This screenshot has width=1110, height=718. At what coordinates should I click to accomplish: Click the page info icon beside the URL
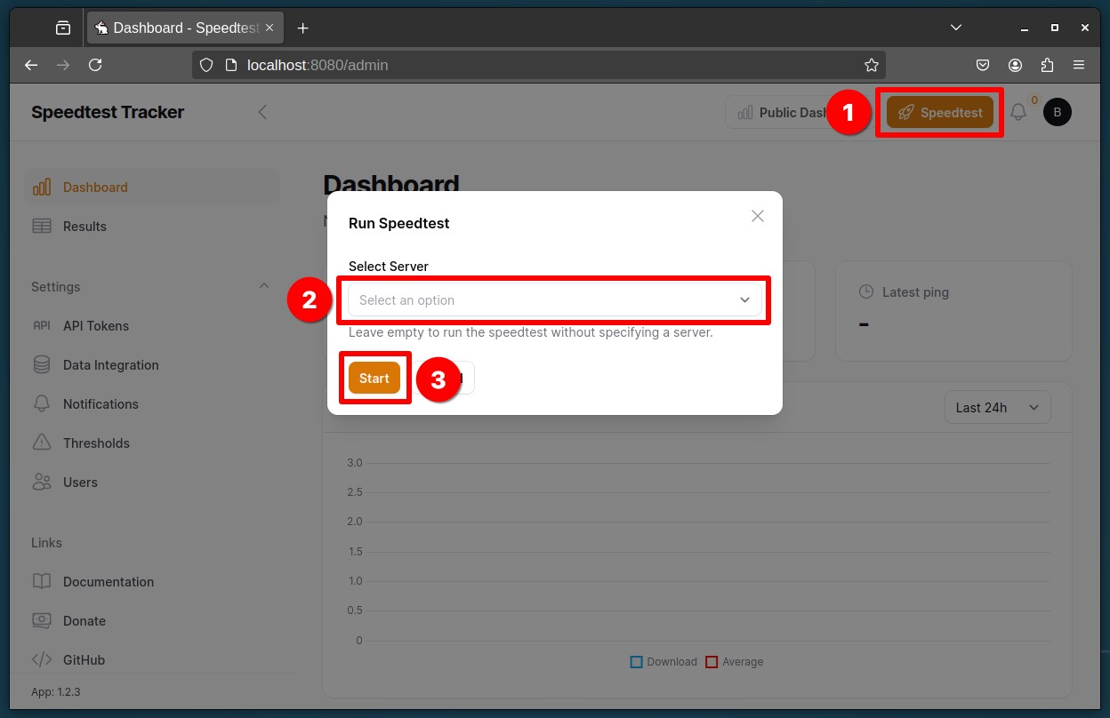(x=231, y=65)
